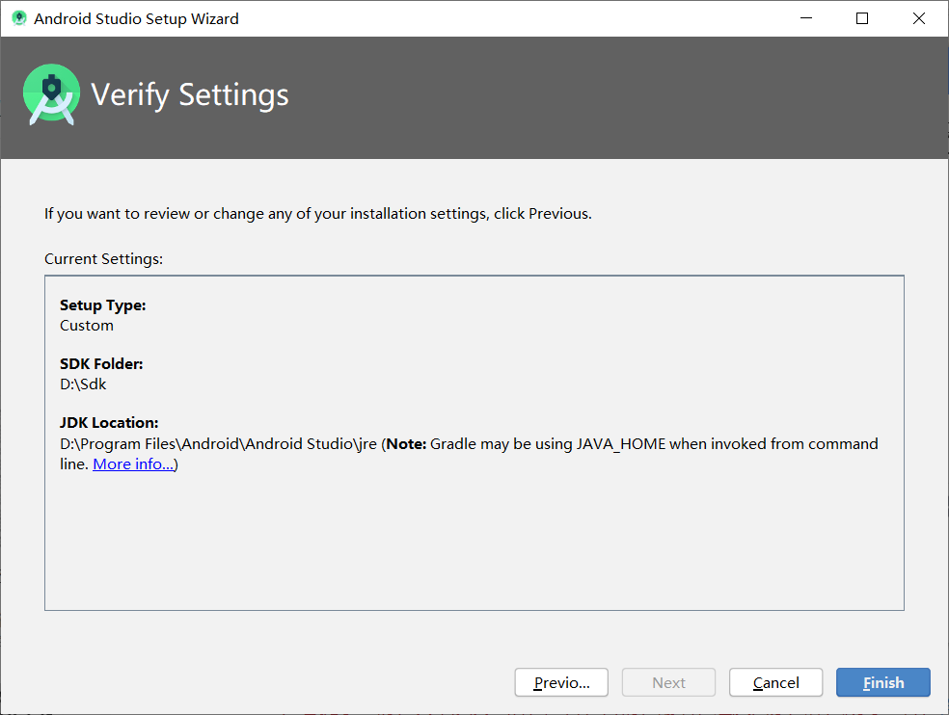Screen dimensions: 949x715
Task: Close the Setup Wizard window
Action: pos(919,18)
